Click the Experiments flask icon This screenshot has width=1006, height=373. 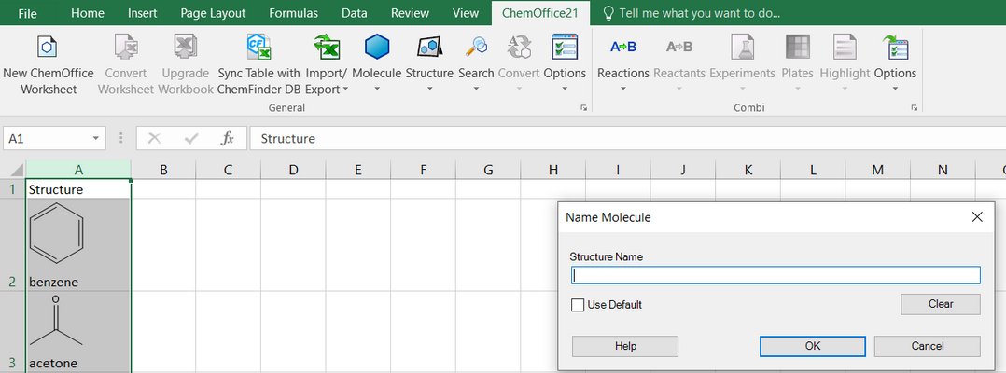tap(742, 48)
